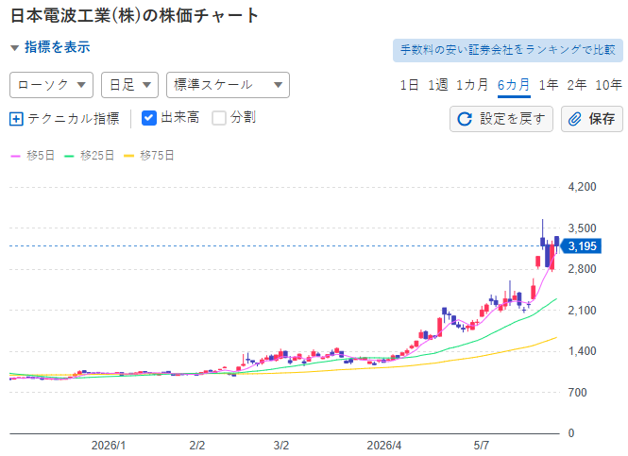Click the paperclip icon in 保存
The image size is (628, 456).
pyautogui.click(x=575, y=119)
